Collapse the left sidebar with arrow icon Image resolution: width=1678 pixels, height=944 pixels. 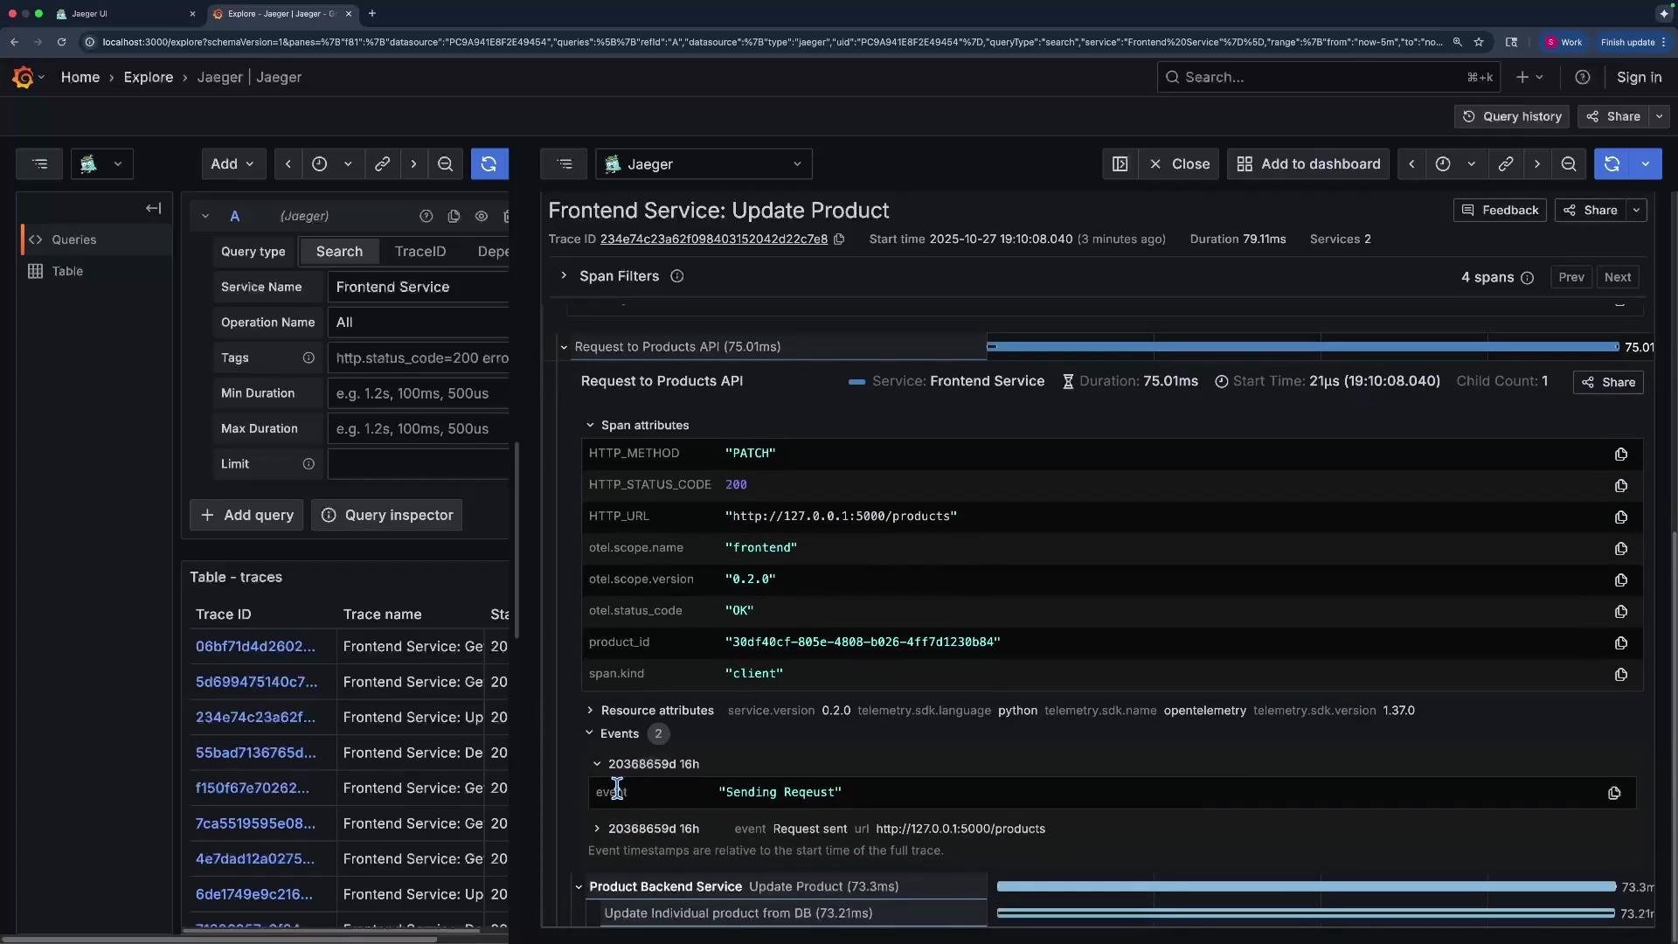154,209
